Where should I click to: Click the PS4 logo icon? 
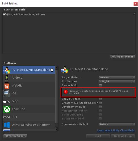point(7,117)
